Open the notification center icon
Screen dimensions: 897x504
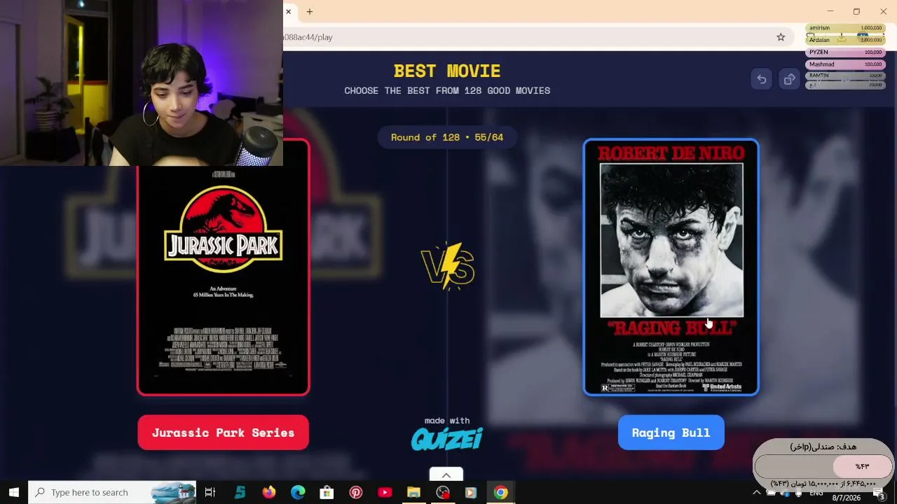(x=880, y=493)
